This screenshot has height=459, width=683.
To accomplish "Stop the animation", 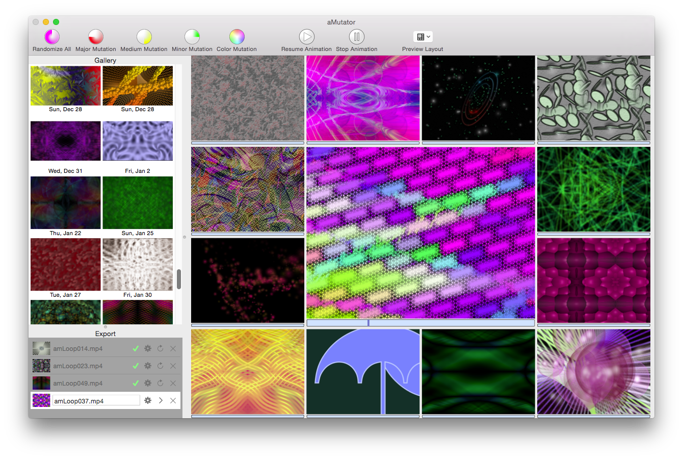I will coord(357,37).
